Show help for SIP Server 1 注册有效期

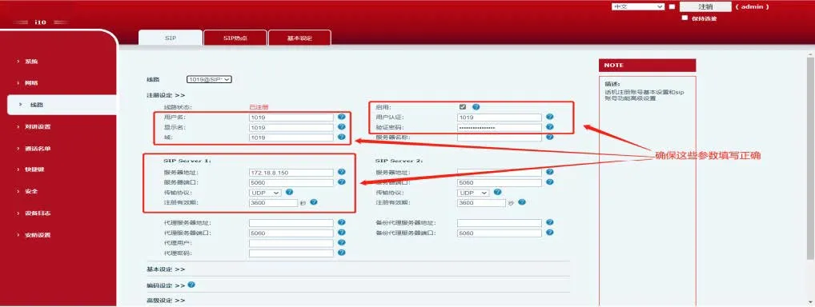point(313,202)
